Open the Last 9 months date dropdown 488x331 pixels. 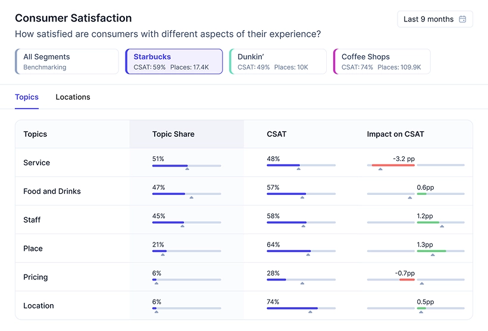tap(434, 19)
